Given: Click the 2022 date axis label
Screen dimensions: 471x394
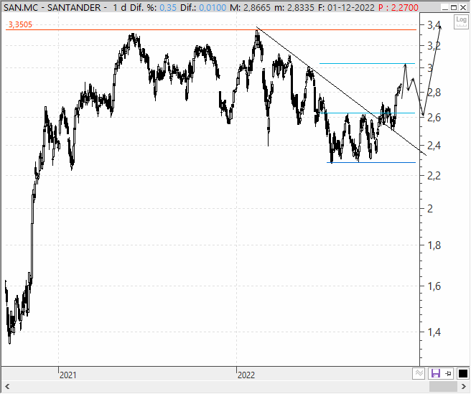Looking at the screenshot, I should (246, 375).
